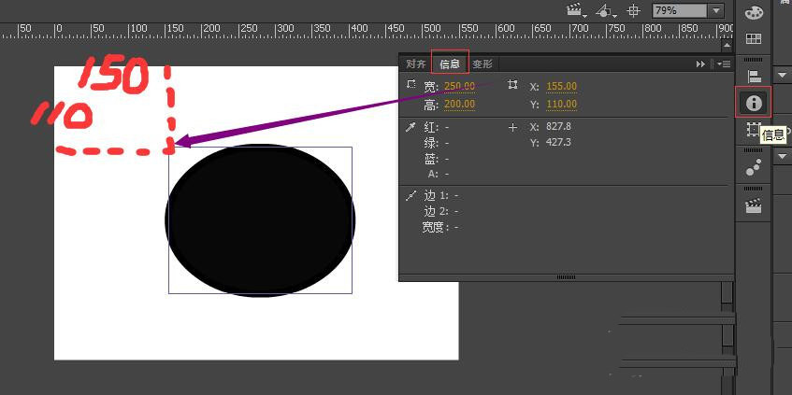The image size is (792, 395).
Task: Click the Center Stage crosshair icon
Action: tap(633, 10)
